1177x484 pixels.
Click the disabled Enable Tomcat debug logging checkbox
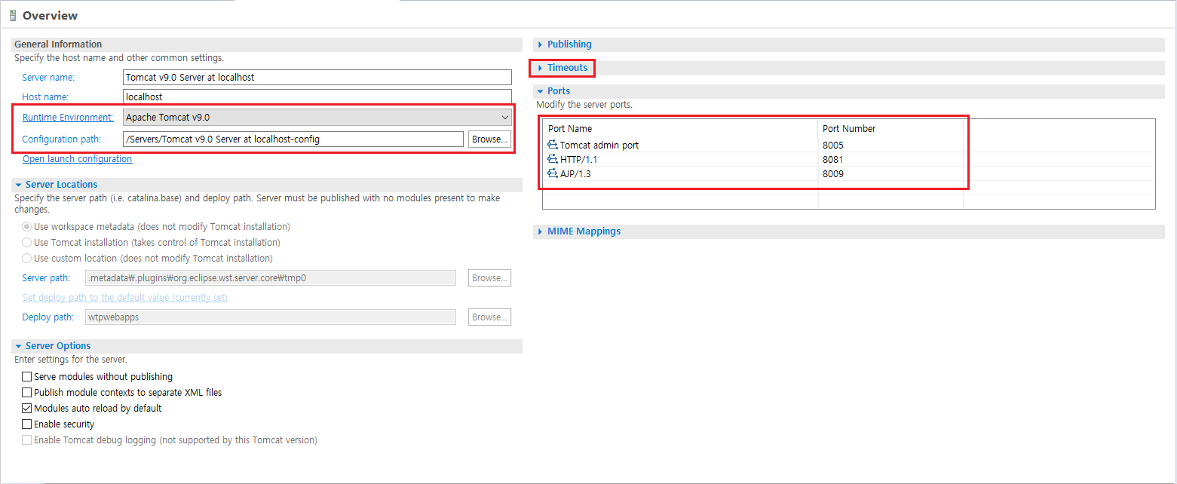click(27, 440)
